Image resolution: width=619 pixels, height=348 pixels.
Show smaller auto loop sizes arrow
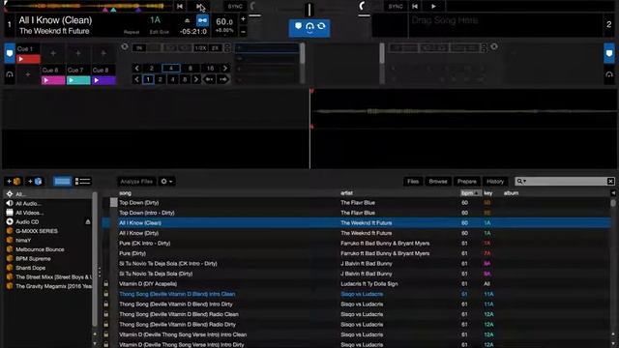[x=136, y=69]
